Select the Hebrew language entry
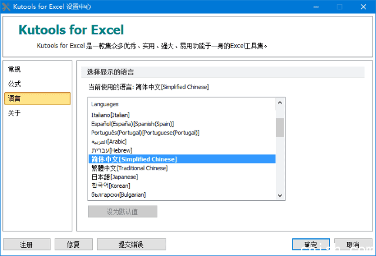The width and height of the screenshot is (376, 256). pyautogui.click(x=112, y=150)
